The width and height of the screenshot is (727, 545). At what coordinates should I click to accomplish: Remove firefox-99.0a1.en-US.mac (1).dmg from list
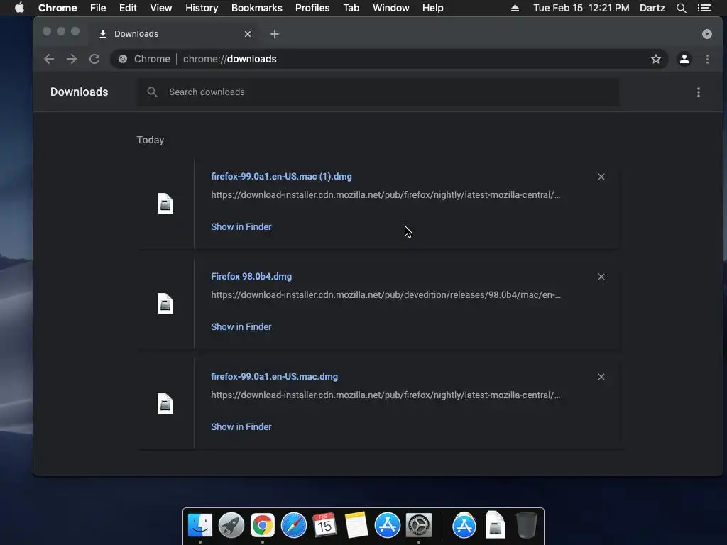tap(601, 177)
